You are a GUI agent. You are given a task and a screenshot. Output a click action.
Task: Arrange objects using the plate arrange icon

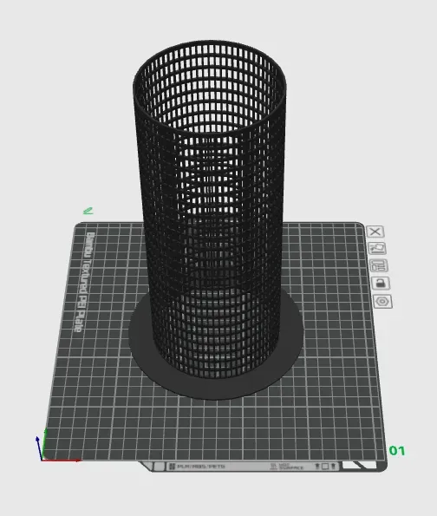point(379,266)
